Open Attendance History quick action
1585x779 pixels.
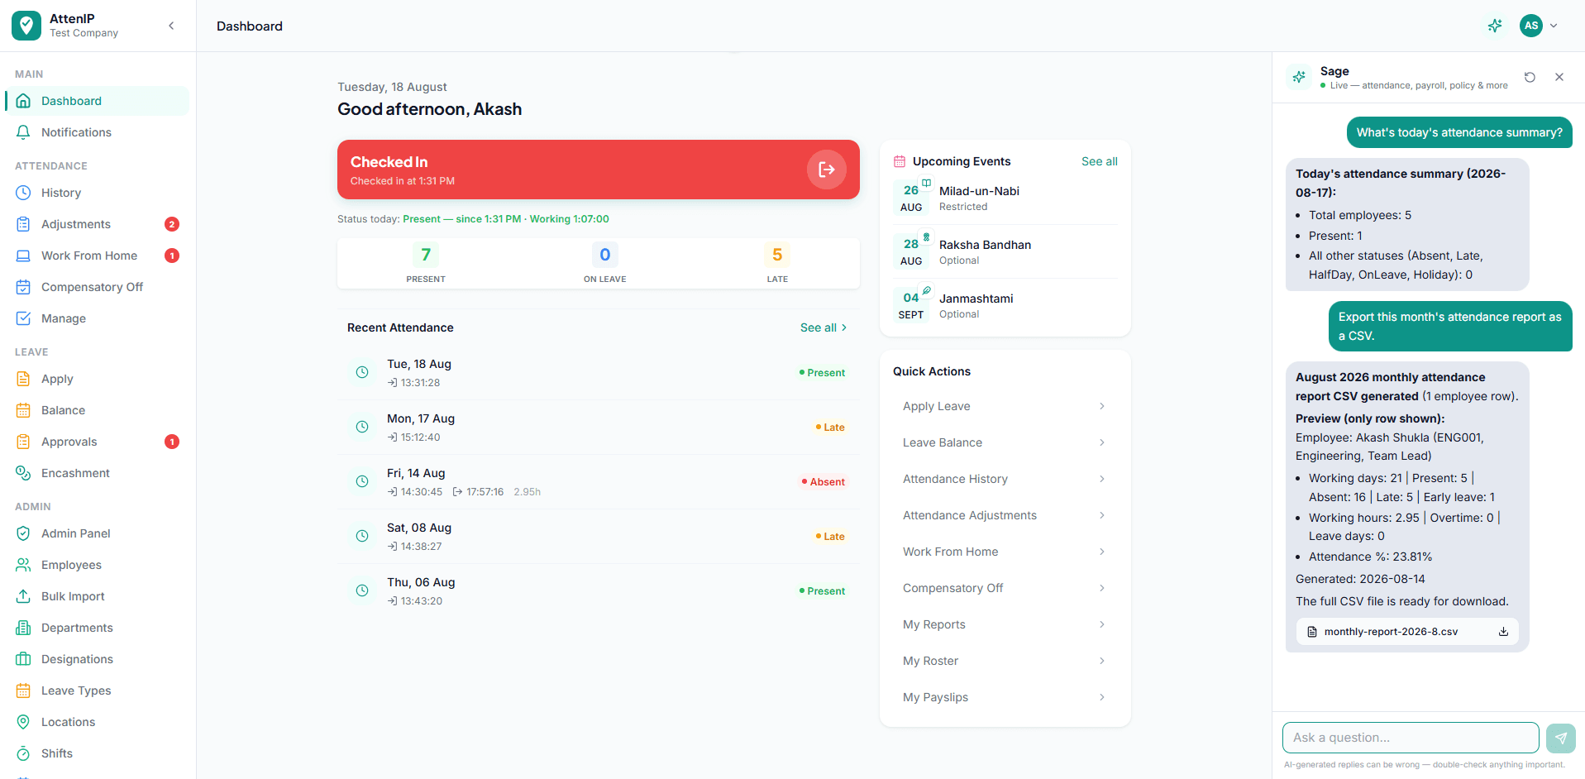point(1005,479)
